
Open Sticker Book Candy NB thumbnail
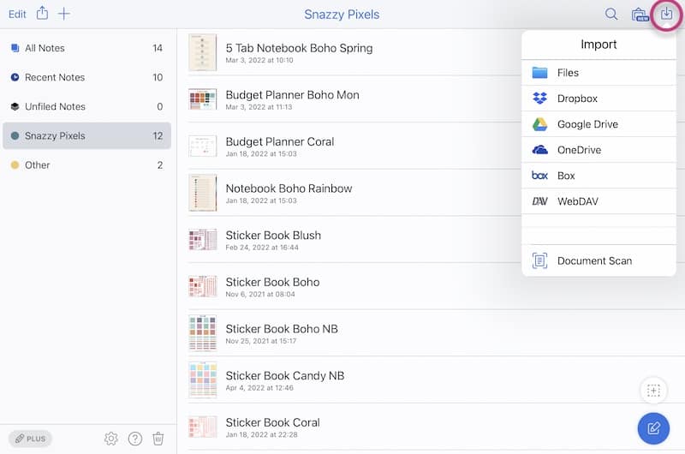coord(203,379)
